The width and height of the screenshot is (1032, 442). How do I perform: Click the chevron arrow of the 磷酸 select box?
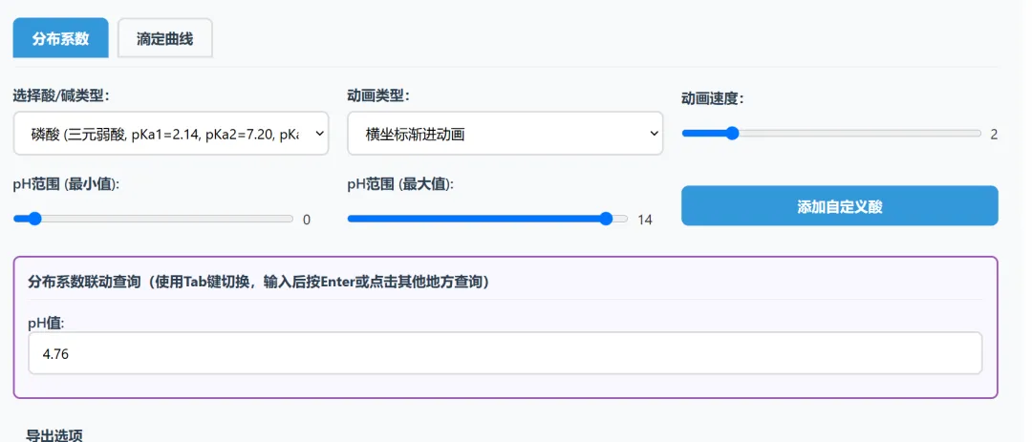[x=317, y=135]
